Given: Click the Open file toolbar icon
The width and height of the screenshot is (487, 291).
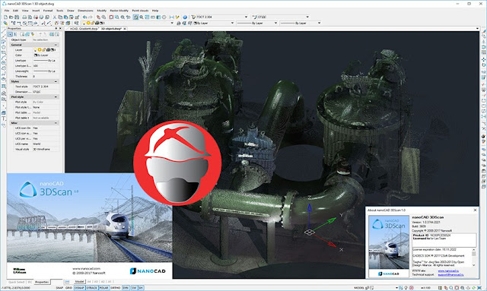Looking at the screenshot, I should pos(11,17).
